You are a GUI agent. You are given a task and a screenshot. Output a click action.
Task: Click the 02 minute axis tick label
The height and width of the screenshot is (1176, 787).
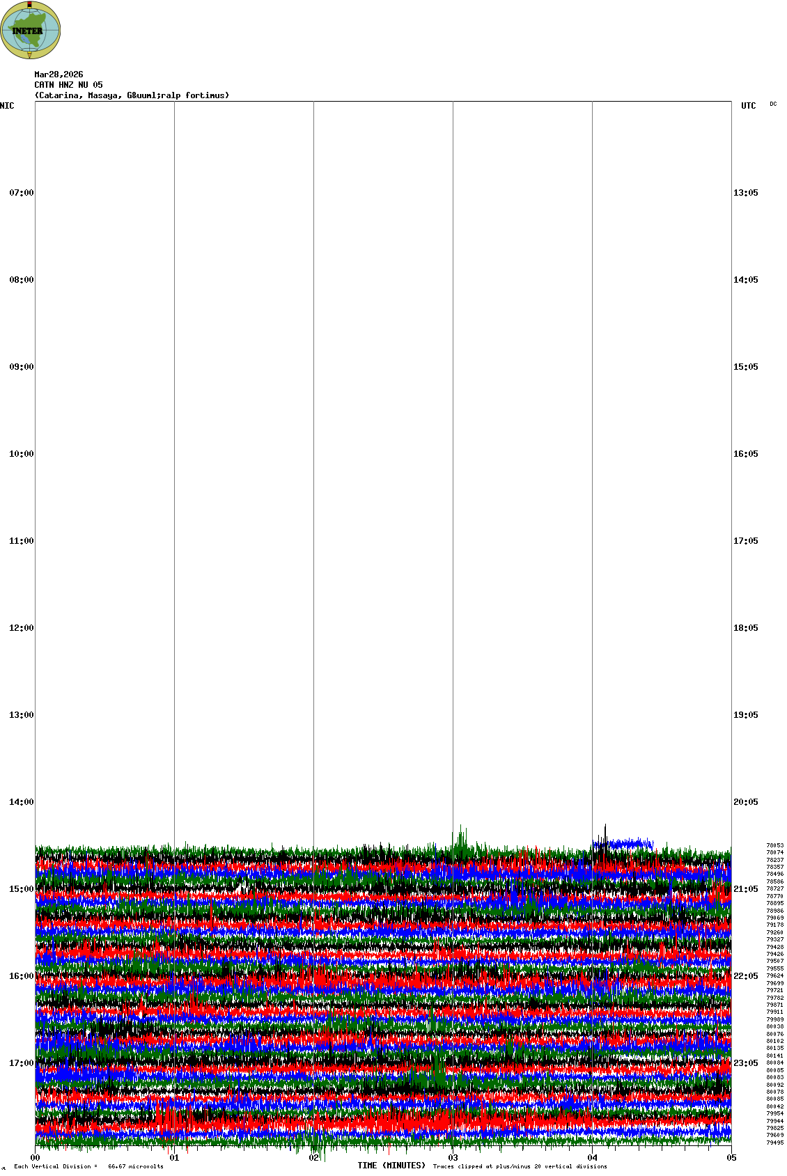314,1158
